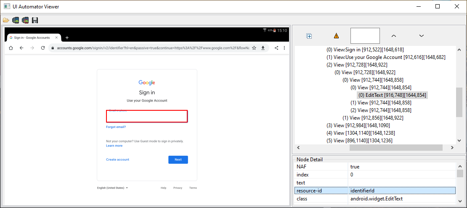The image size is (467, 208).
Task: Select the NAF row in Node Detail
Action: click(x=375, y=167)
